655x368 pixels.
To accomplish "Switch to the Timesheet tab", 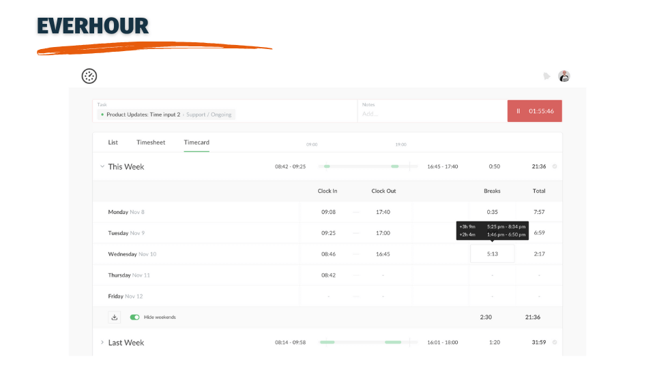I will pos(151,142).
